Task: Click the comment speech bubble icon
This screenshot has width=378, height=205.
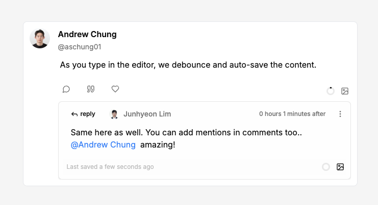Action: tap(66, 90)
